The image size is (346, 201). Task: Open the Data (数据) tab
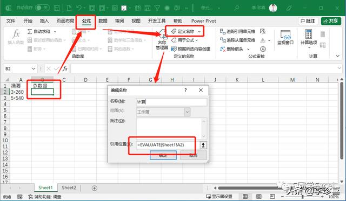click(103, 21)
